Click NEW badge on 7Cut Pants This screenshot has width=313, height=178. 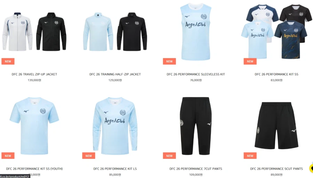(x=169, y=156)
